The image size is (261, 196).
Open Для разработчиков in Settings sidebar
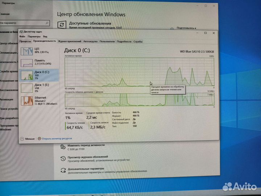(x=9, y=118)
